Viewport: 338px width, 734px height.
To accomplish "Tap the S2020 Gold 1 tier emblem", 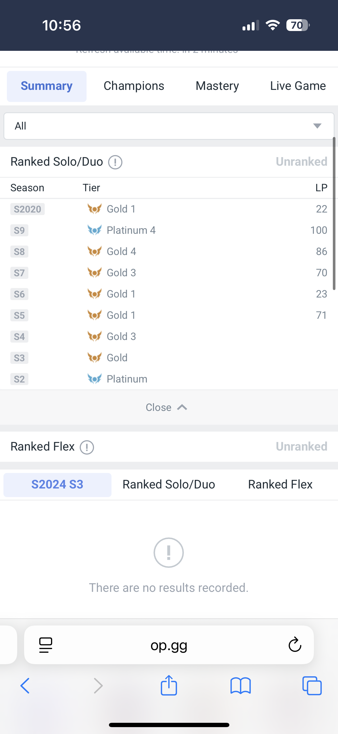I will [95, 209].
